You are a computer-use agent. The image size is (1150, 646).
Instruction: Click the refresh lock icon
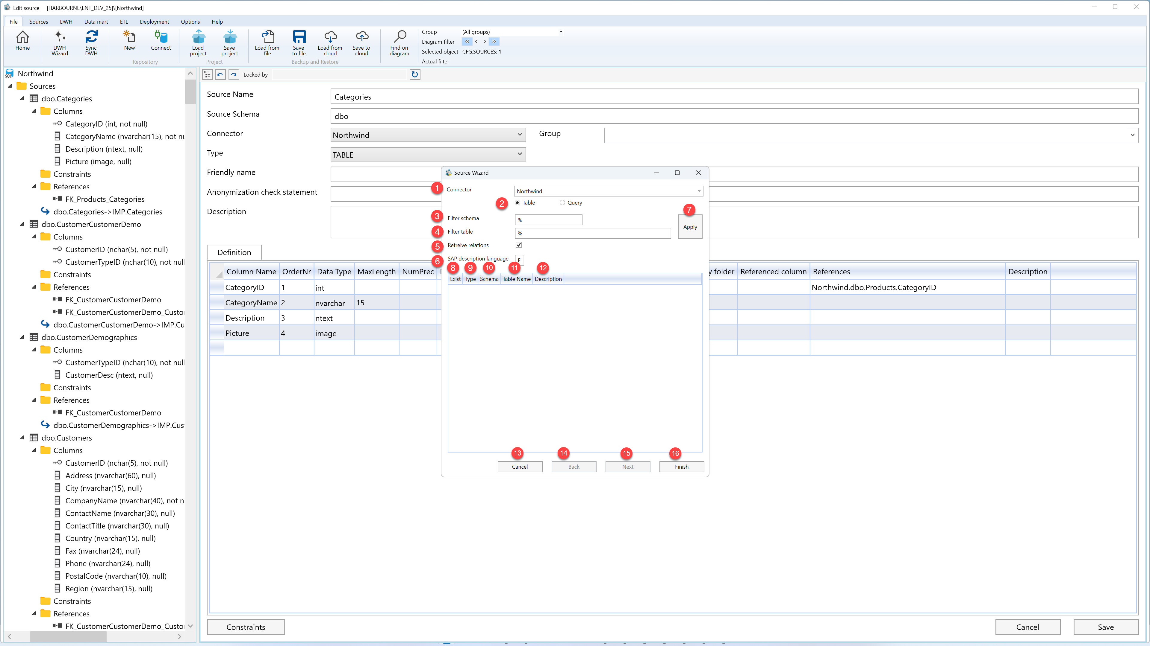(x=415, y=74)
